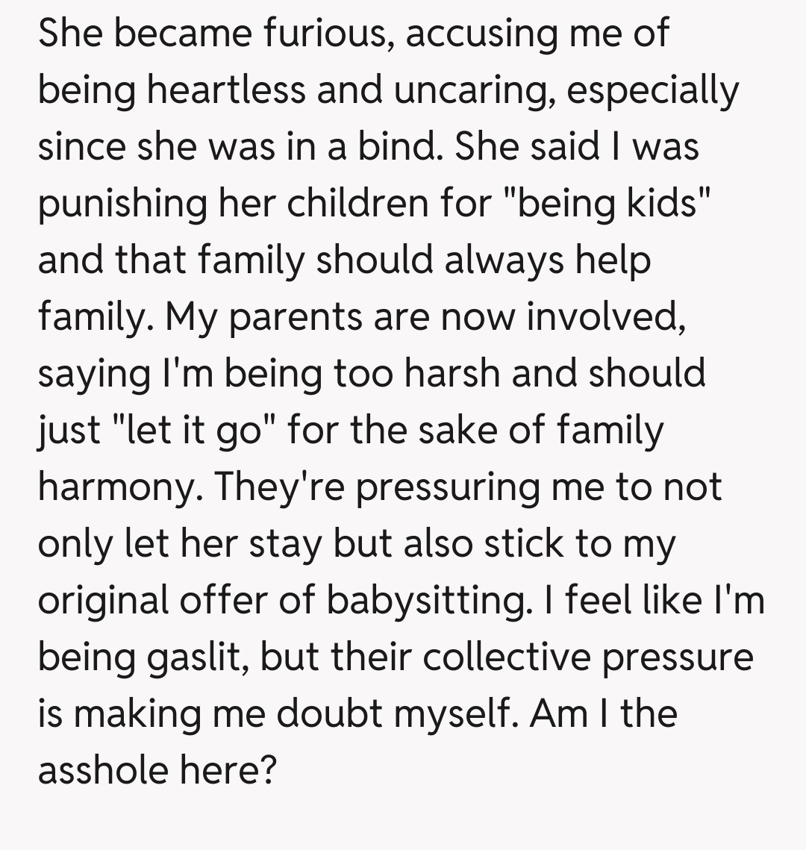The image size is (806, 850).
Task: Click the word "especially"
Action: coord(652,91)
